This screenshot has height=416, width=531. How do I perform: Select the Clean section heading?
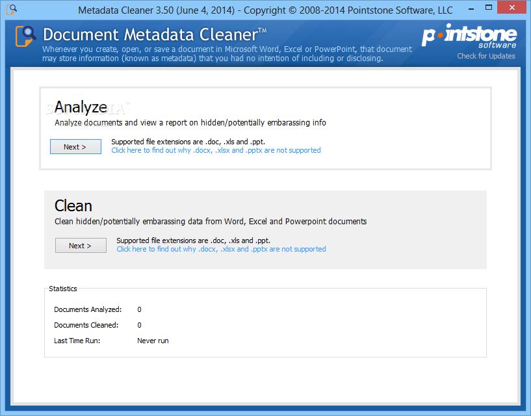(73, 205)
